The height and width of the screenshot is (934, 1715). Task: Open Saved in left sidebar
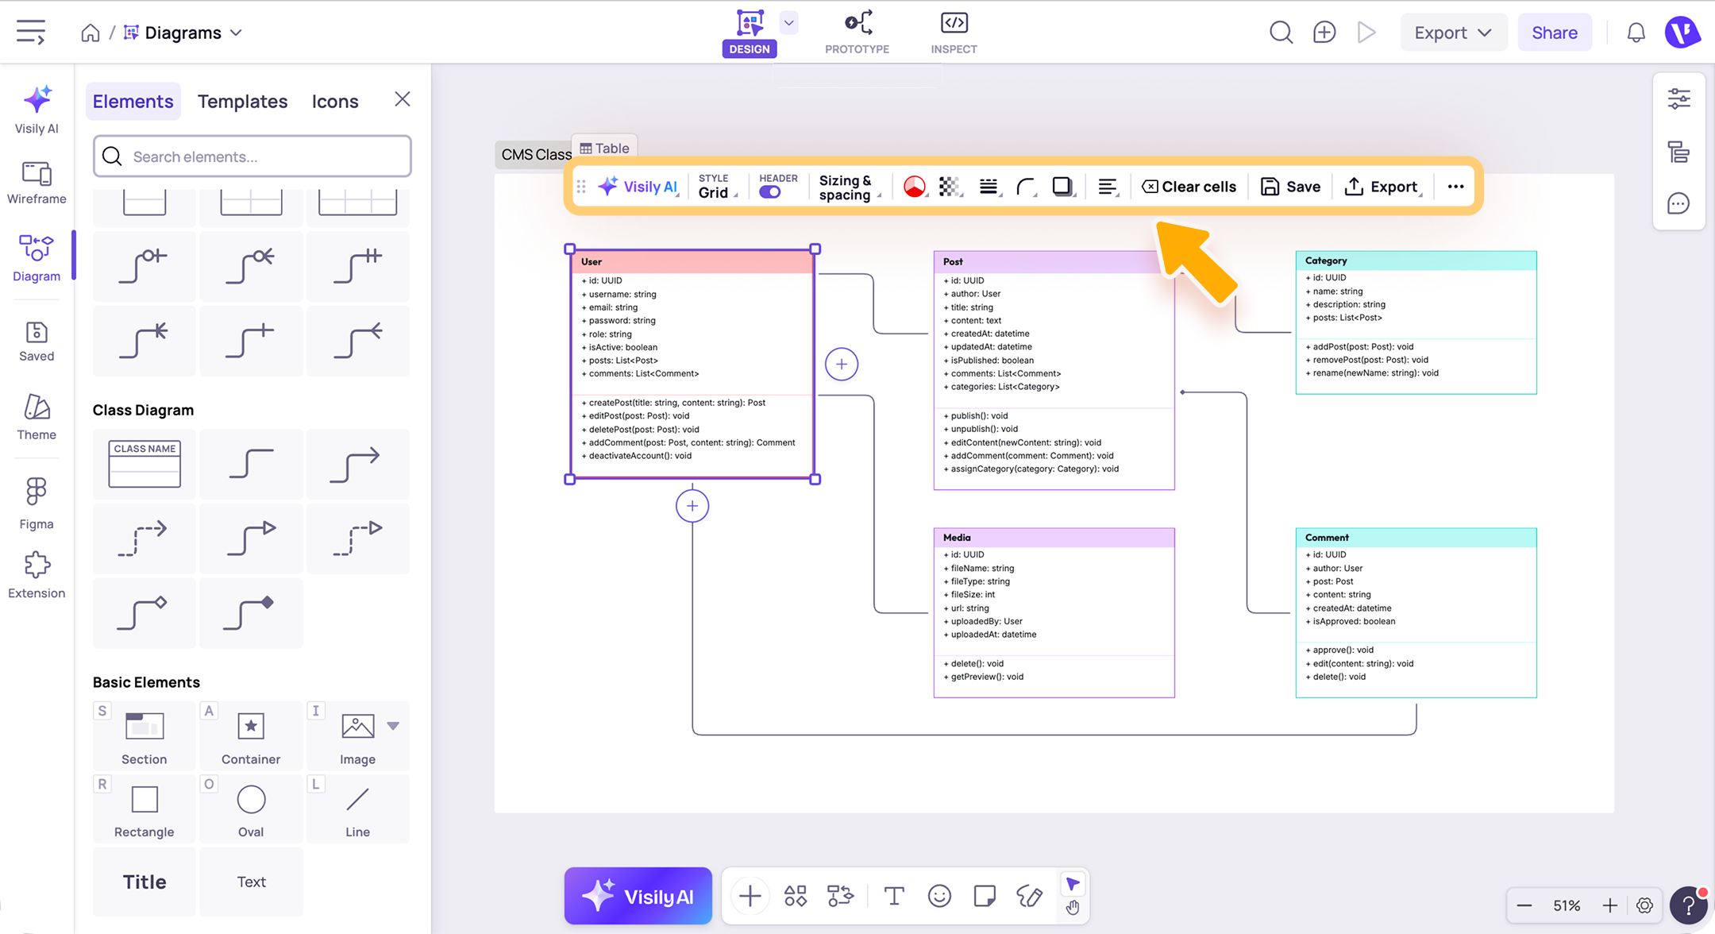tap(37, 342)
